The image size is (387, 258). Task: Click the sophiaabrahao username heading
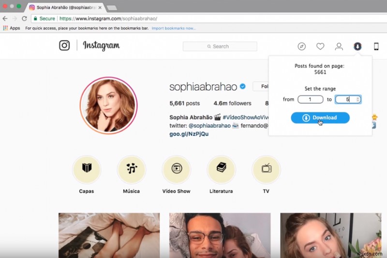[x=203, y=87]
